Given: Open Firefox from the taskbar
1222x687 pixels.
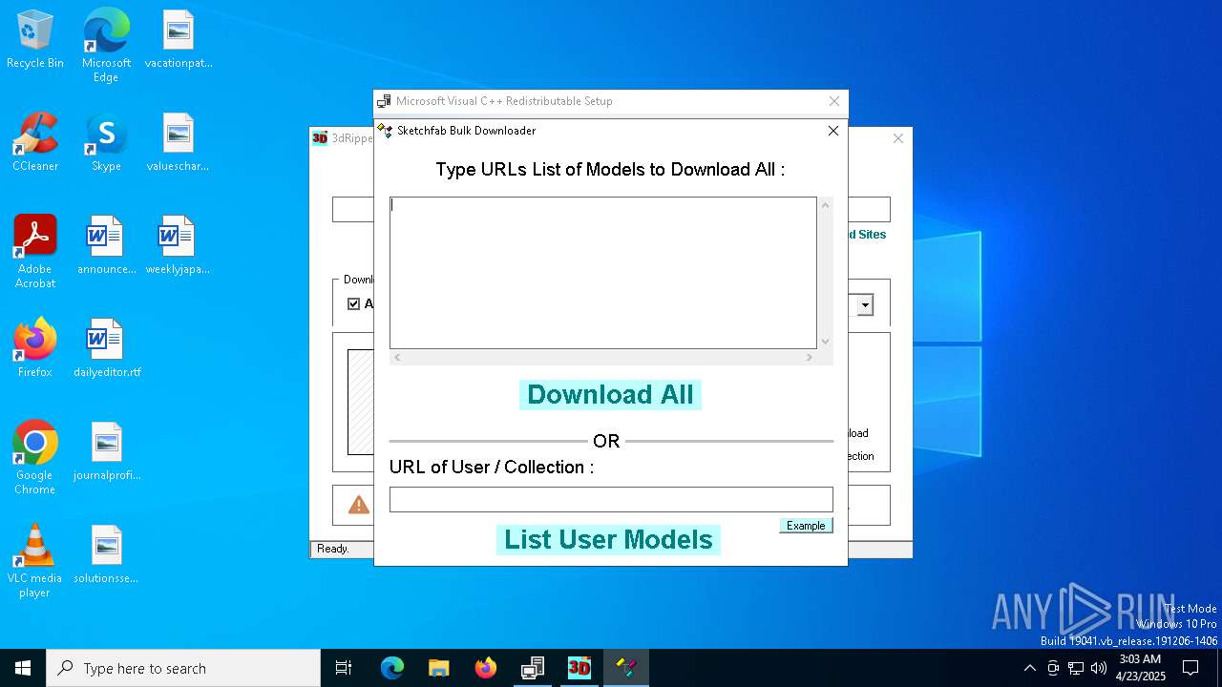Looking at the screenshot, I should (x=486, y=668).
